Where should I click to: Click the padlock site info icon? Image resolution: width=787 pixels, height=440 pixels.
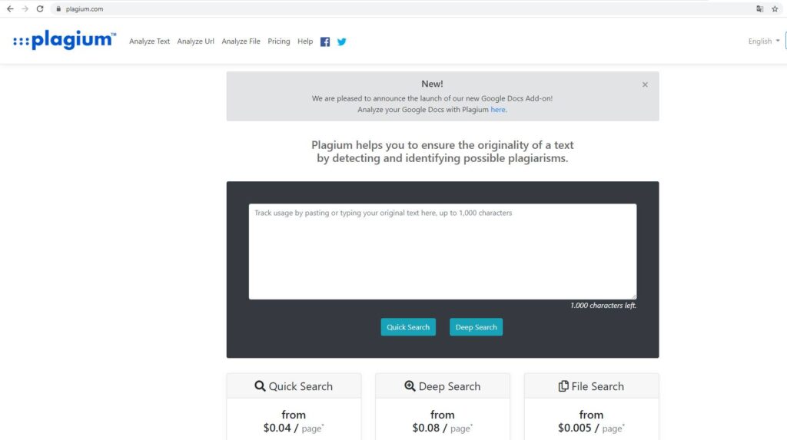tap(57, 9)
